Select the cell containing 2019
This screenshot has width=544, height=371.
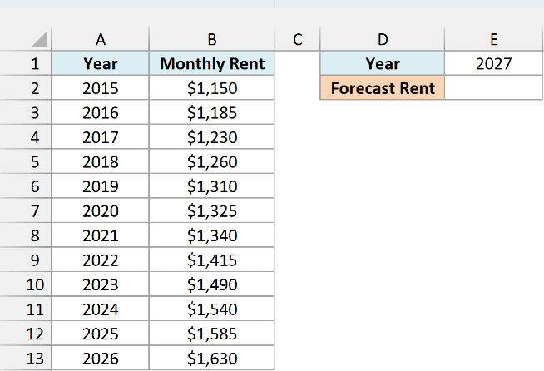coord(101,186)
